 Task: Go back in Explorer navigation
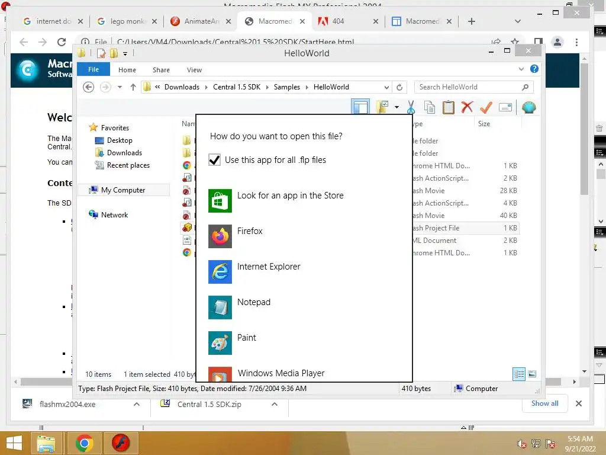click(89, 87)
